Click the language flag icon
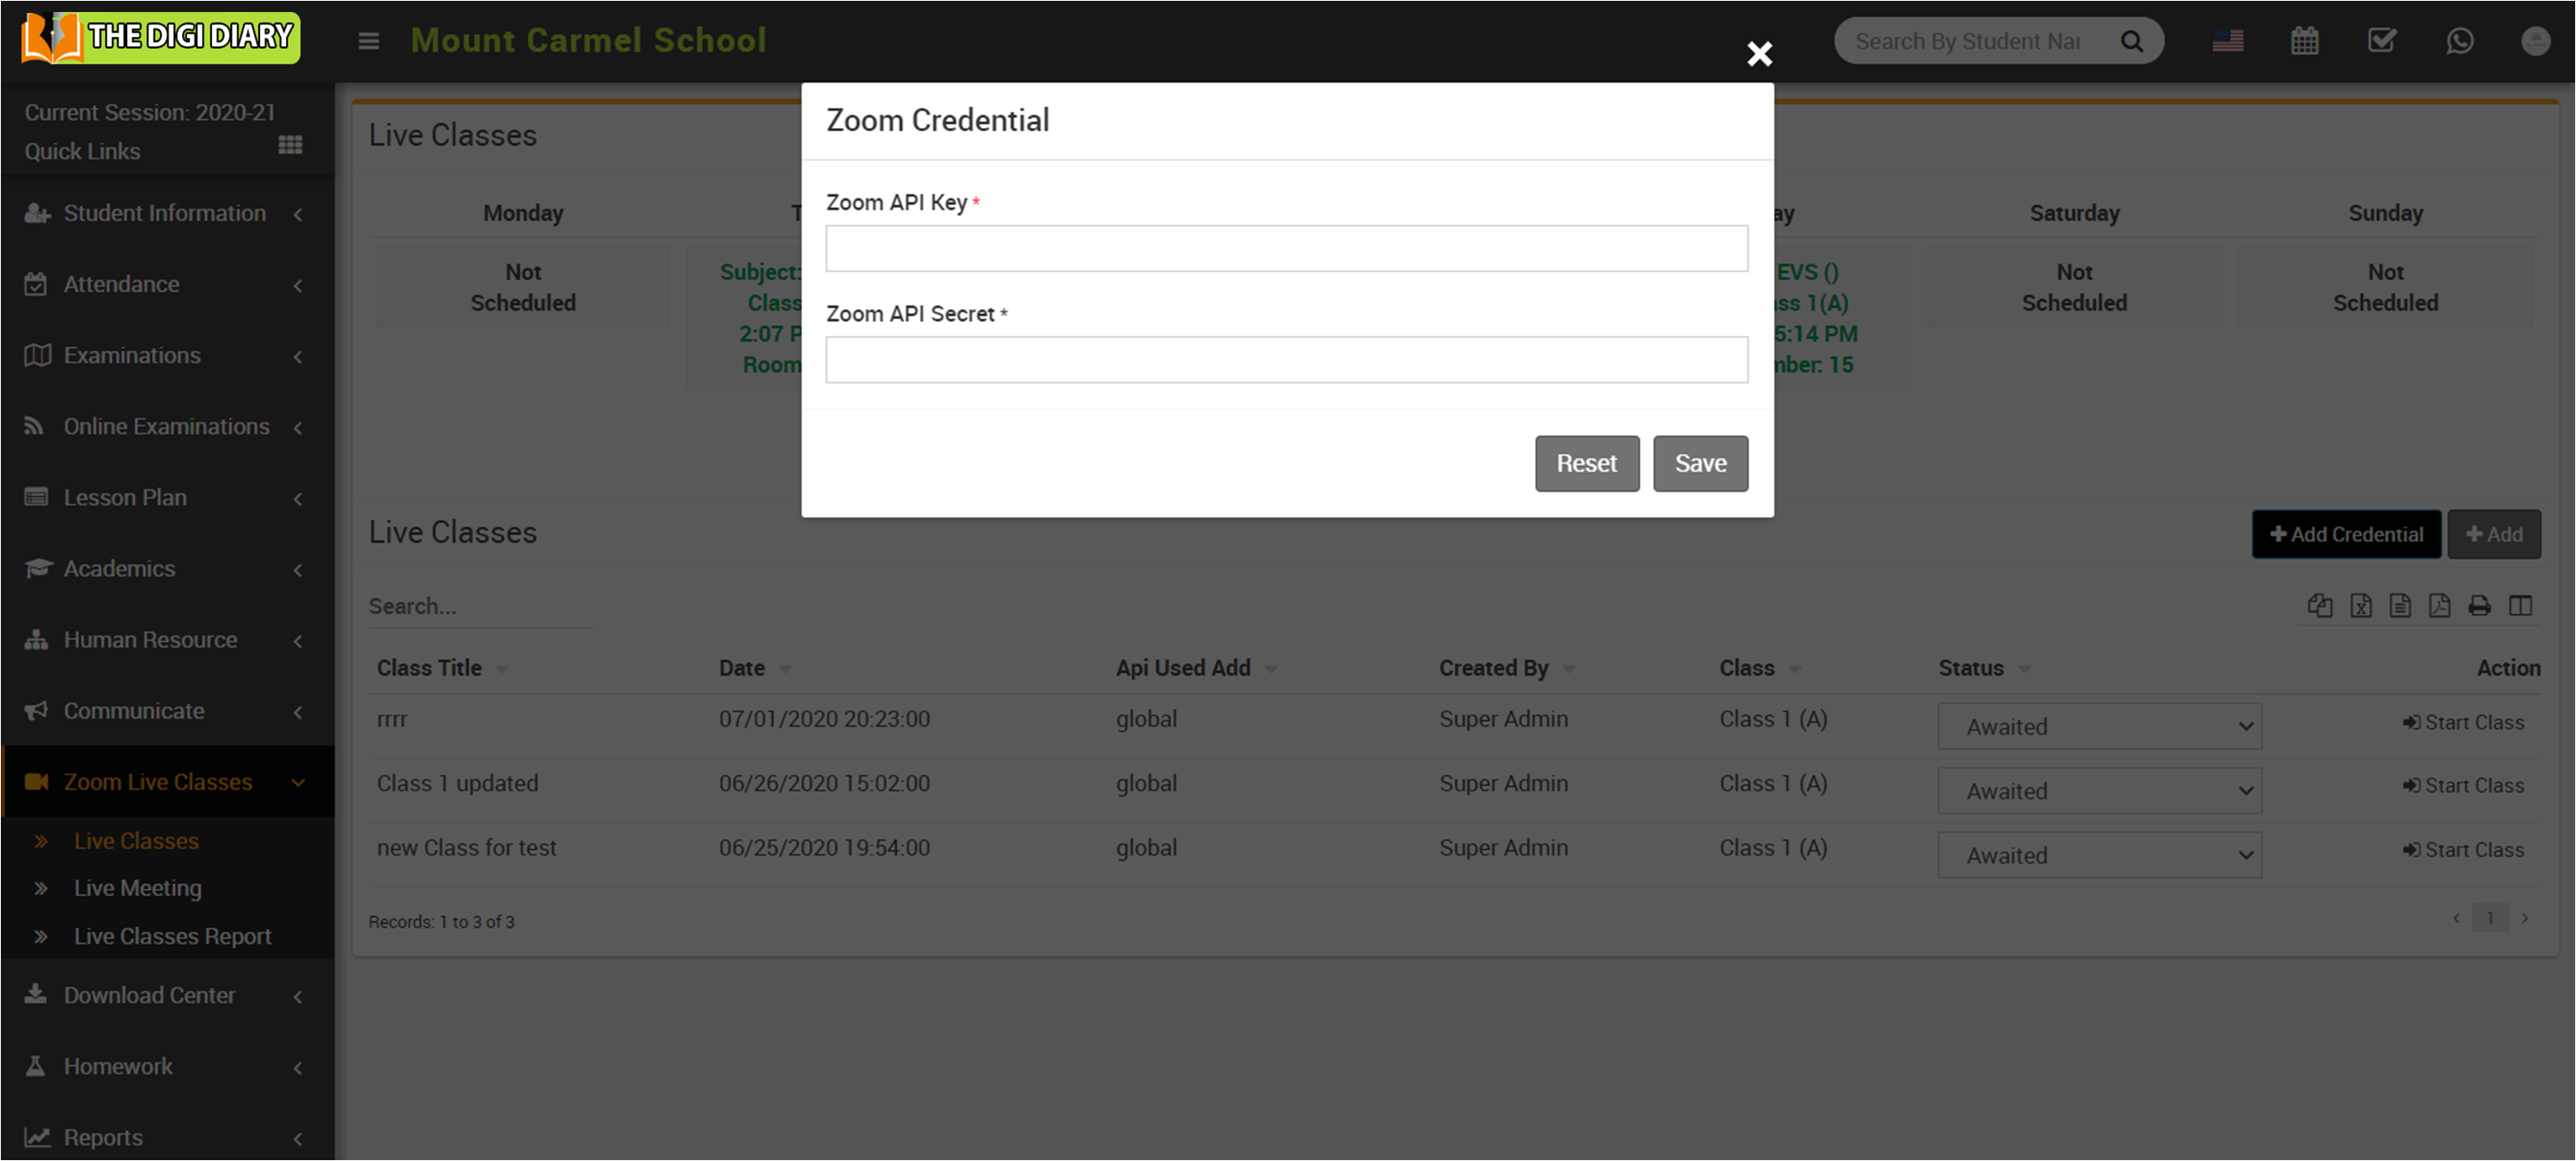2576x1161 pixels. [x=2227, y=41]
